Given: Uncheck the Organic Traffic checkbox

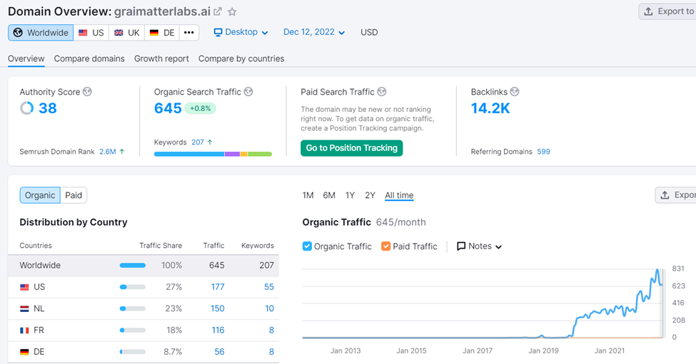Looking at the screenshot, I should (x=307, y=246).
